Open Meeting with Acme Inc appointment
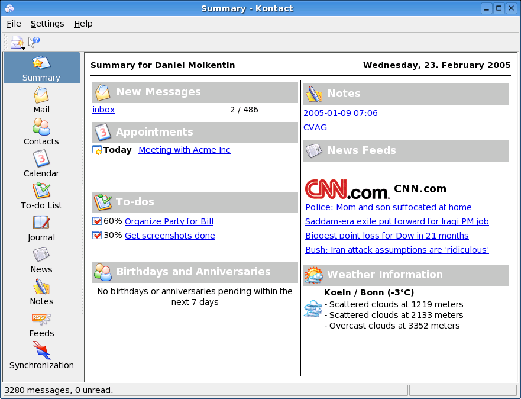Image resolution: width=521 pixels, height=399 pixels. pyautogui.click(x=185, y=150)
